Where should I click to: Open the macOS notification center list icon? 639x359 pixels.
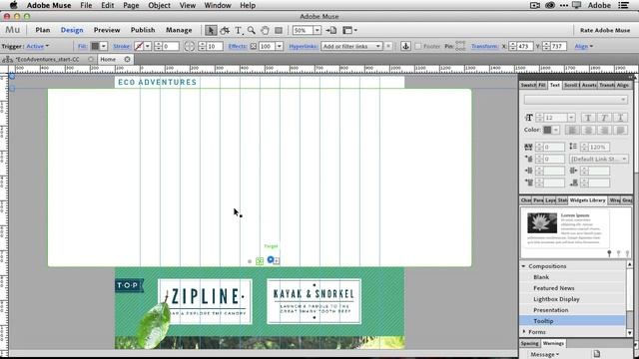623,5
